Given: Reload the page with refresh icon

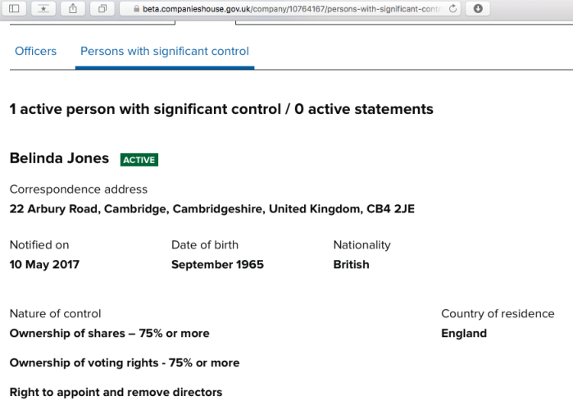Looking at the screenshot, I should click(453, 9).
